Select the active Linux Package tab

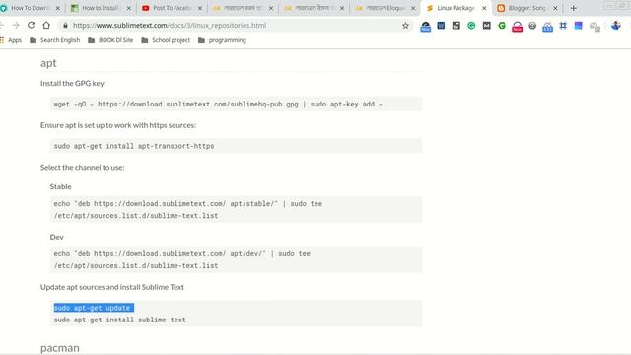click(456, 8)
